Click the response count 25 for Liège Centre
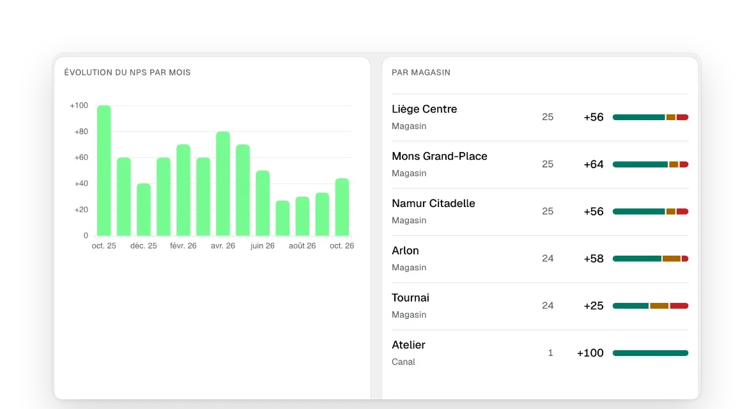The width and height of the screenshot is (754, 409). coord(548,117)
